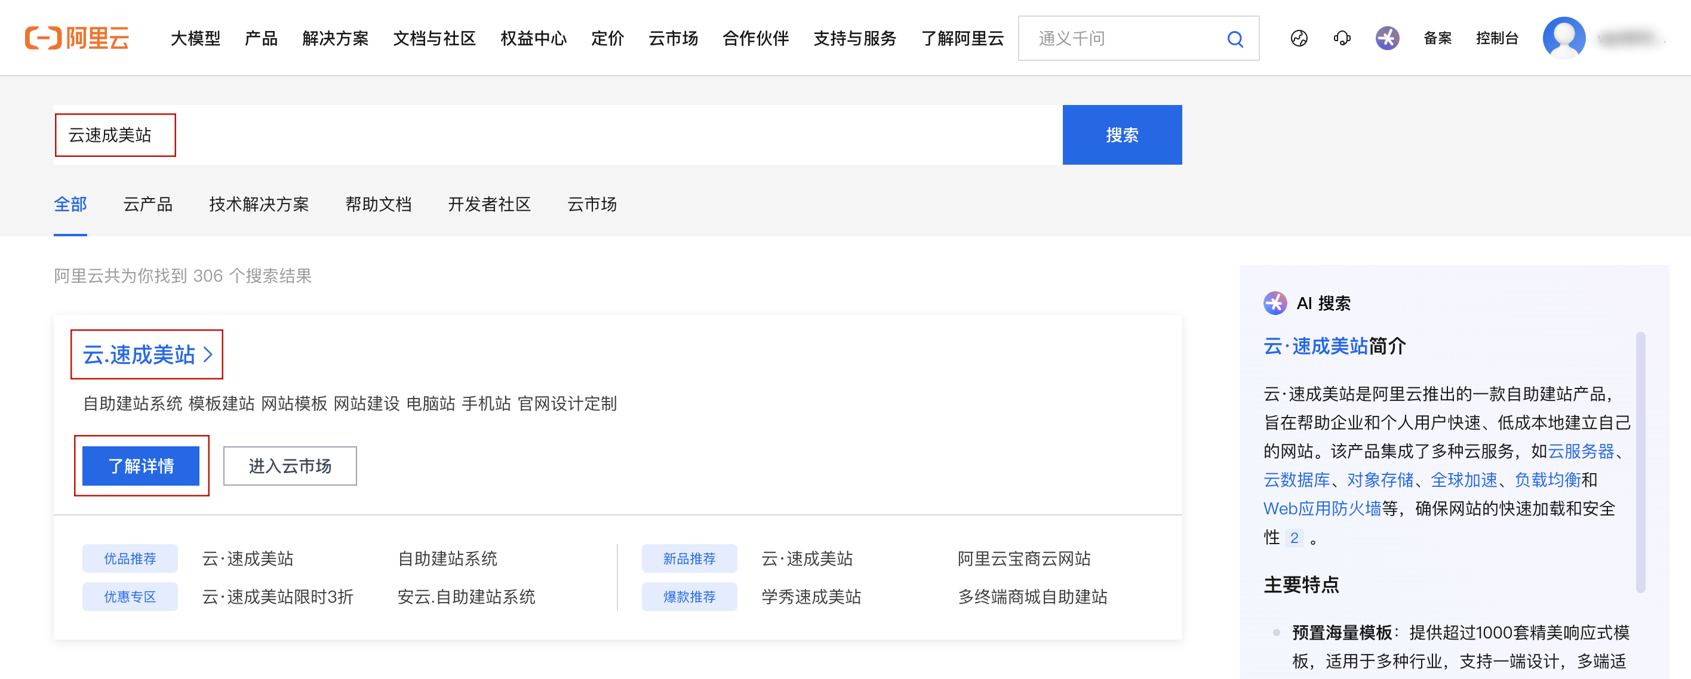Open the 负载均衡 link in AI summary
1691x679 pixels.
pyautogui.click(x=1547, y=480)
